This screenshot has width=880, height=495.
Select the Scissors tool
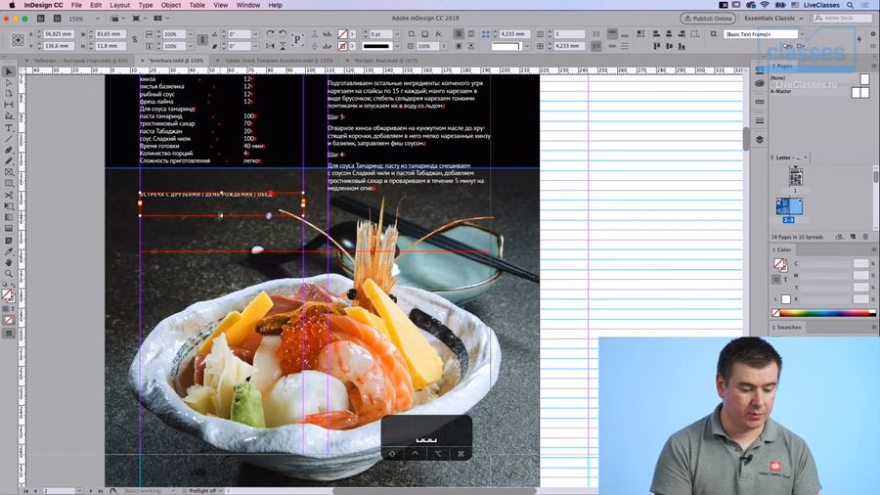(9, 195)
